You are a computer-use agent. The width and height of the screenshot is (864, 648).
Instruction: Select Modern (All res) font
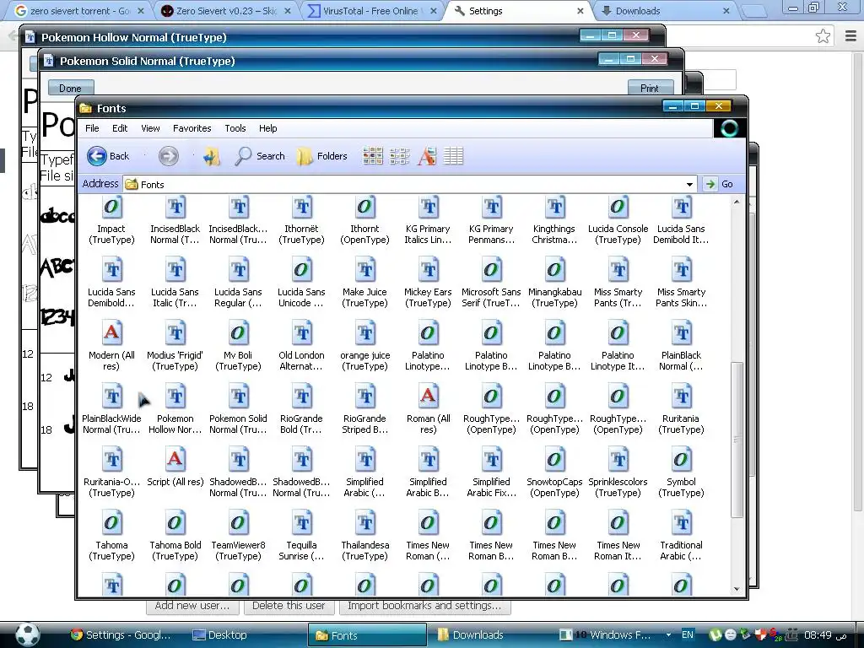(x=112, y=347)
